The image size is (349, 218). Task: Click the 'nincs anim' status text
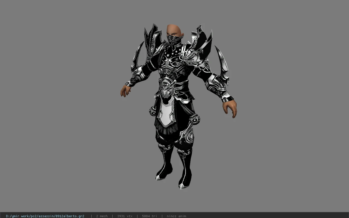176,216
